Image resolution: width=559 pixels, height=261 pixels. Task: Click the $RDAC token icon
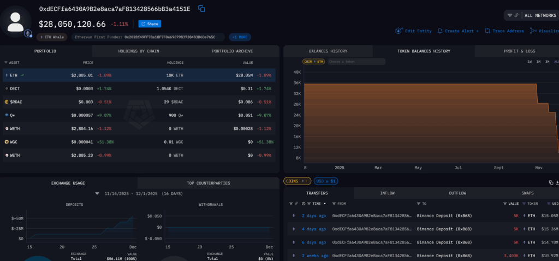(x=7, y=102)
